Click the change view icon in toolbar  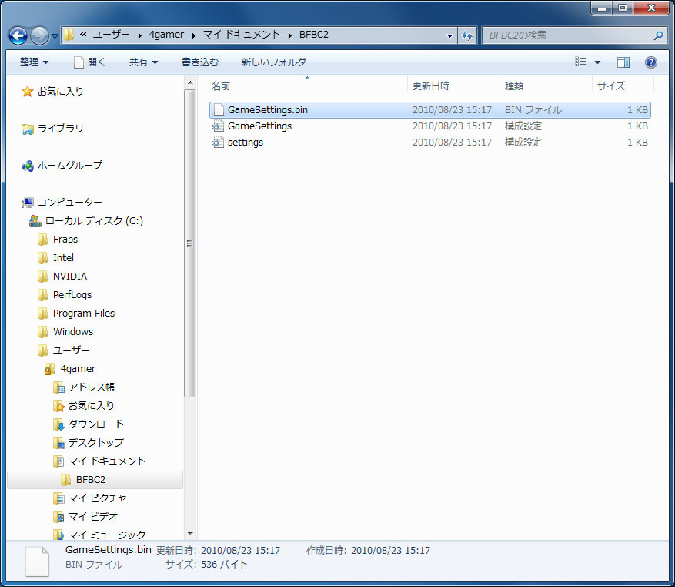coord(582,62)
